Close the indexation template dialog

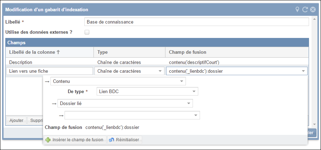pyautogui.click(x=313, y=9)
